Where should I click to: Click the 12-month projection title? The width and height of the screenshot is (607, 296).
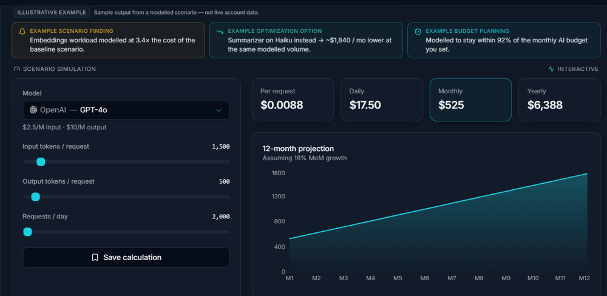(298, 149)
